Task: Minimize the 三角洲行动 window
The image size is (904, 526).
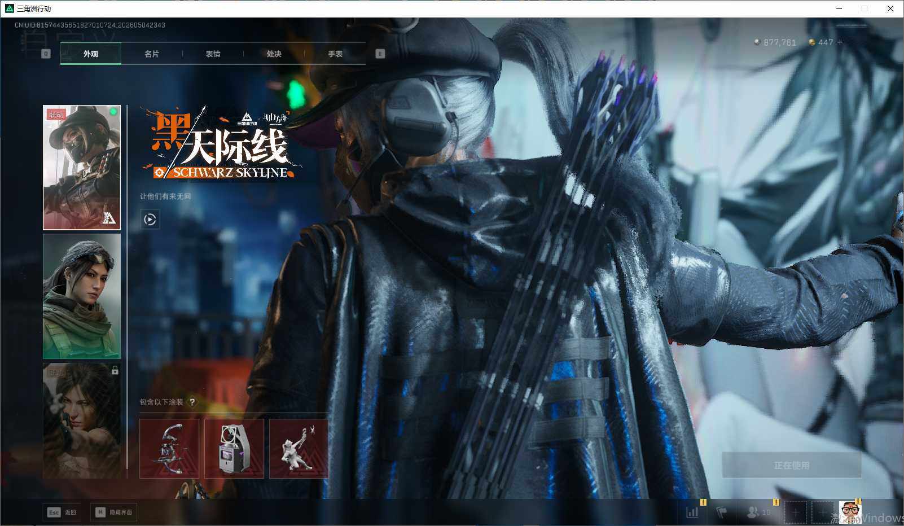Action: [x=839, y=8]
